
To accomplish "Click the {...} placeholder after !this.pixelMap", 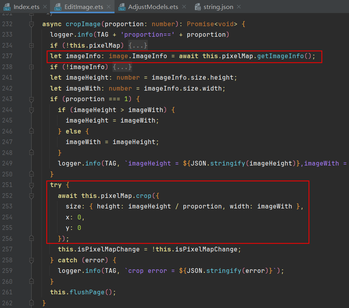I will pos(138,45).
